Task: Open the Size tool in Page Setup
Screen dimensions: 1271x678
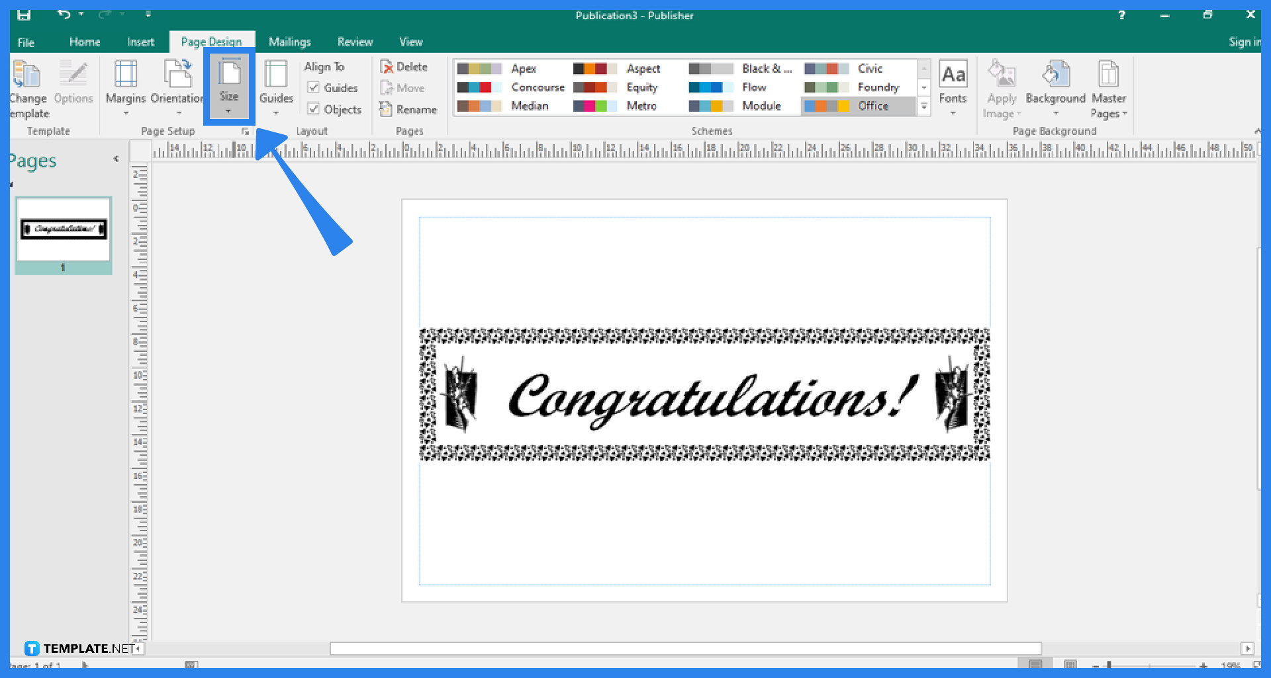Action: point(229,86)
